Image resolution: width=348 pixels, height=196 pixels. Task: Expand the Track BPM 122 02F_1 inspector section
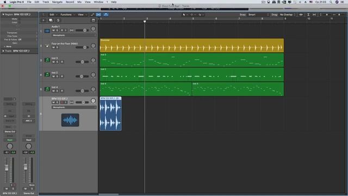(3, 51)
